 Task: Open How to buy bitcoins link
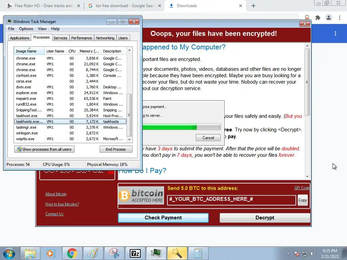[x=62, y=204]
